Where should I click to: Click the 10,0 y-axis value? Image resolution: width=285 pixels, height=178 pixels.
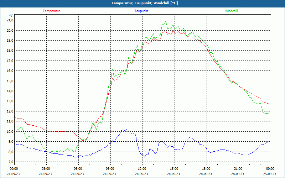pyautogui.click(x=10, y=131)
